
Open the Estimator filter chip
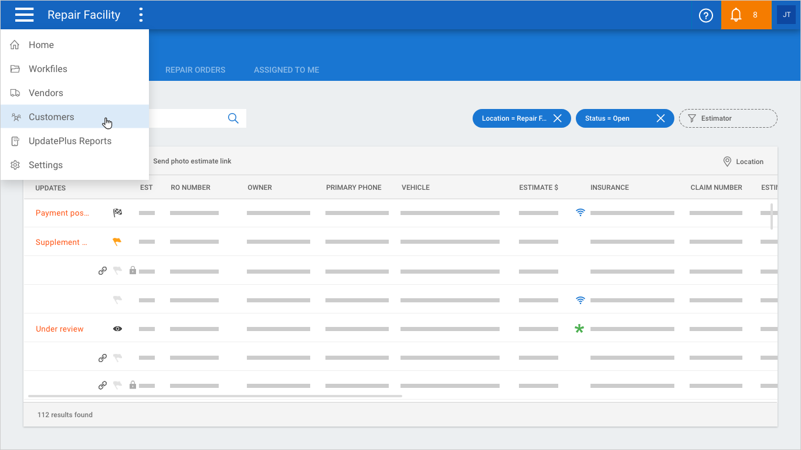click(728, 118)
